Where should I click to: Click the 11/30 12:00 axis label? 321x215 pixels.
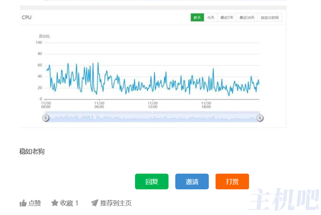tap(152, 105)
